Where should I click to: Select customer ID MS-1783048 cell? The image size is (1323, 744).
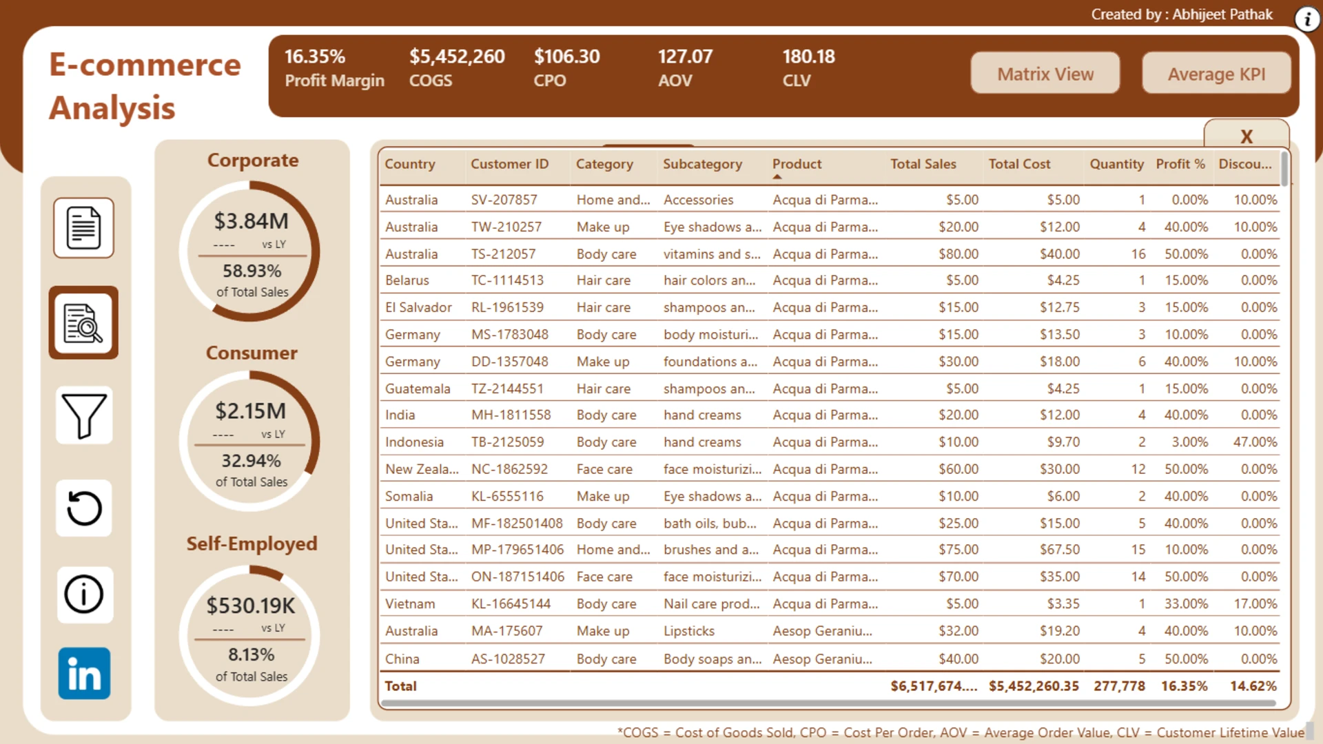[x=510, y=334]
